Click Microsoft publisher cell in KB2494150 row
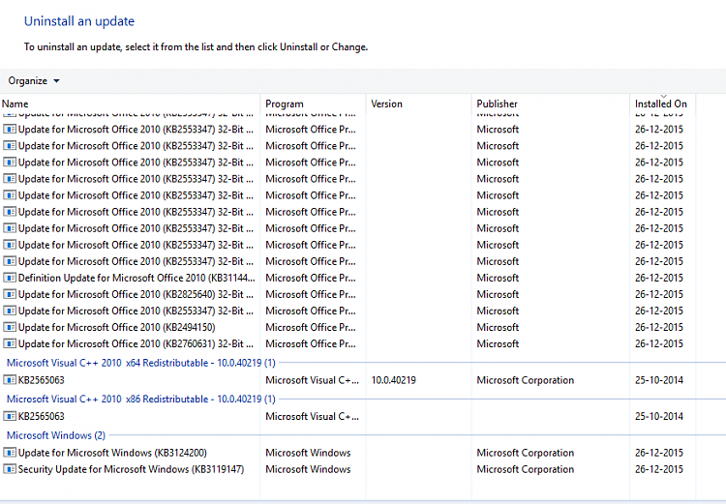726x504 pixels. 498,327
